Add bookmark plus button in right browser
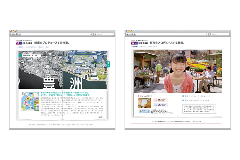This screenshot has height=160, width=240. coord(134,34)
